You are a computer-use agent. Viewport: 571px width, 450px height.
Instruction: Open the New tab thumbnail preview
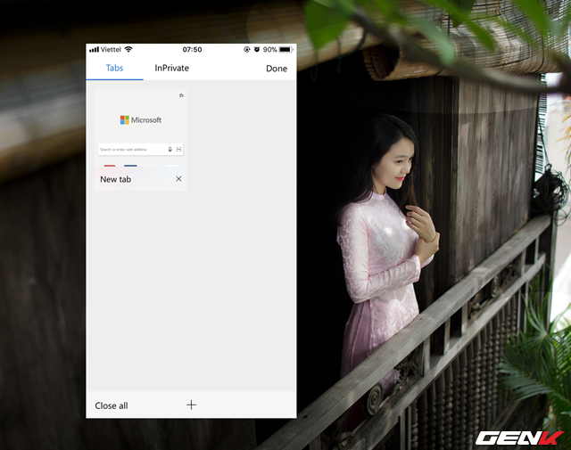pos(141,128)
